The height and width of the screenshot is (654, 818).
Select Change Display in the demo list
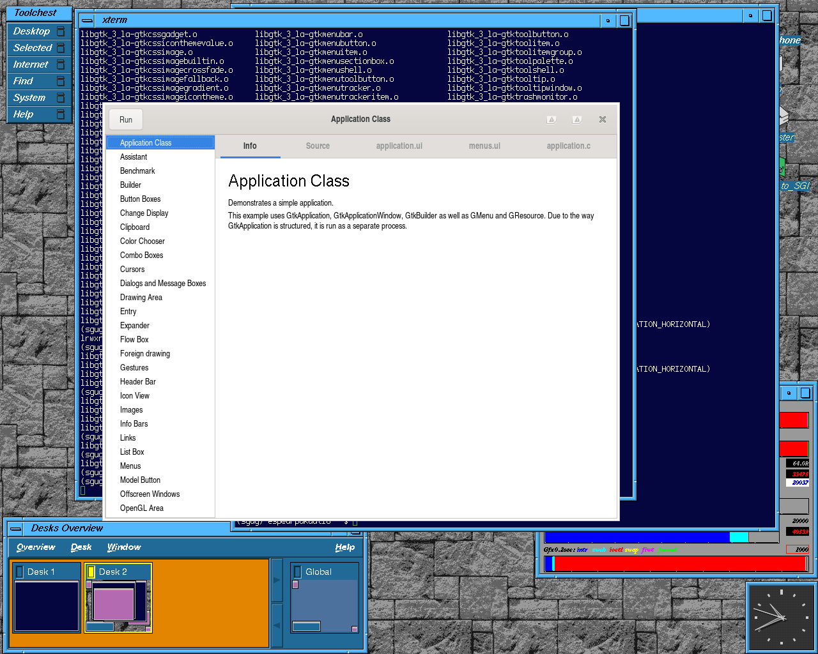[x=160, y=213]
